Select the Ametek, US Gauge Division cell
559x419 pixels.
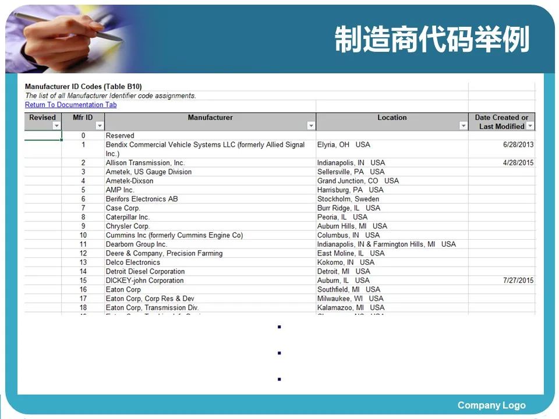pos(210,172)
